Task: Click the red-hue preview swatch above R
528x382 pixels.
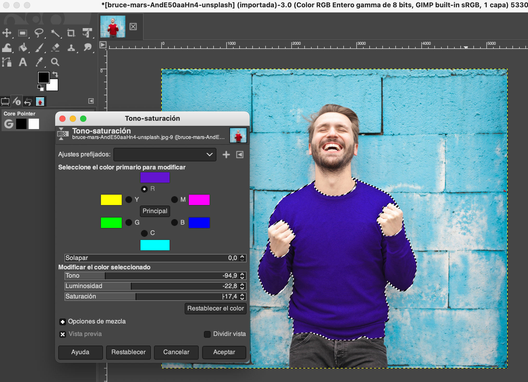Action: click(155, 177)
